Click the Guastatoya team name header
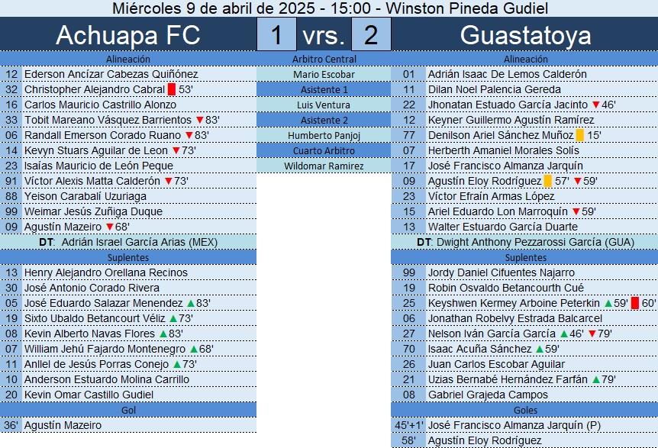Screen dimensions: 658x448 point(525,34)
